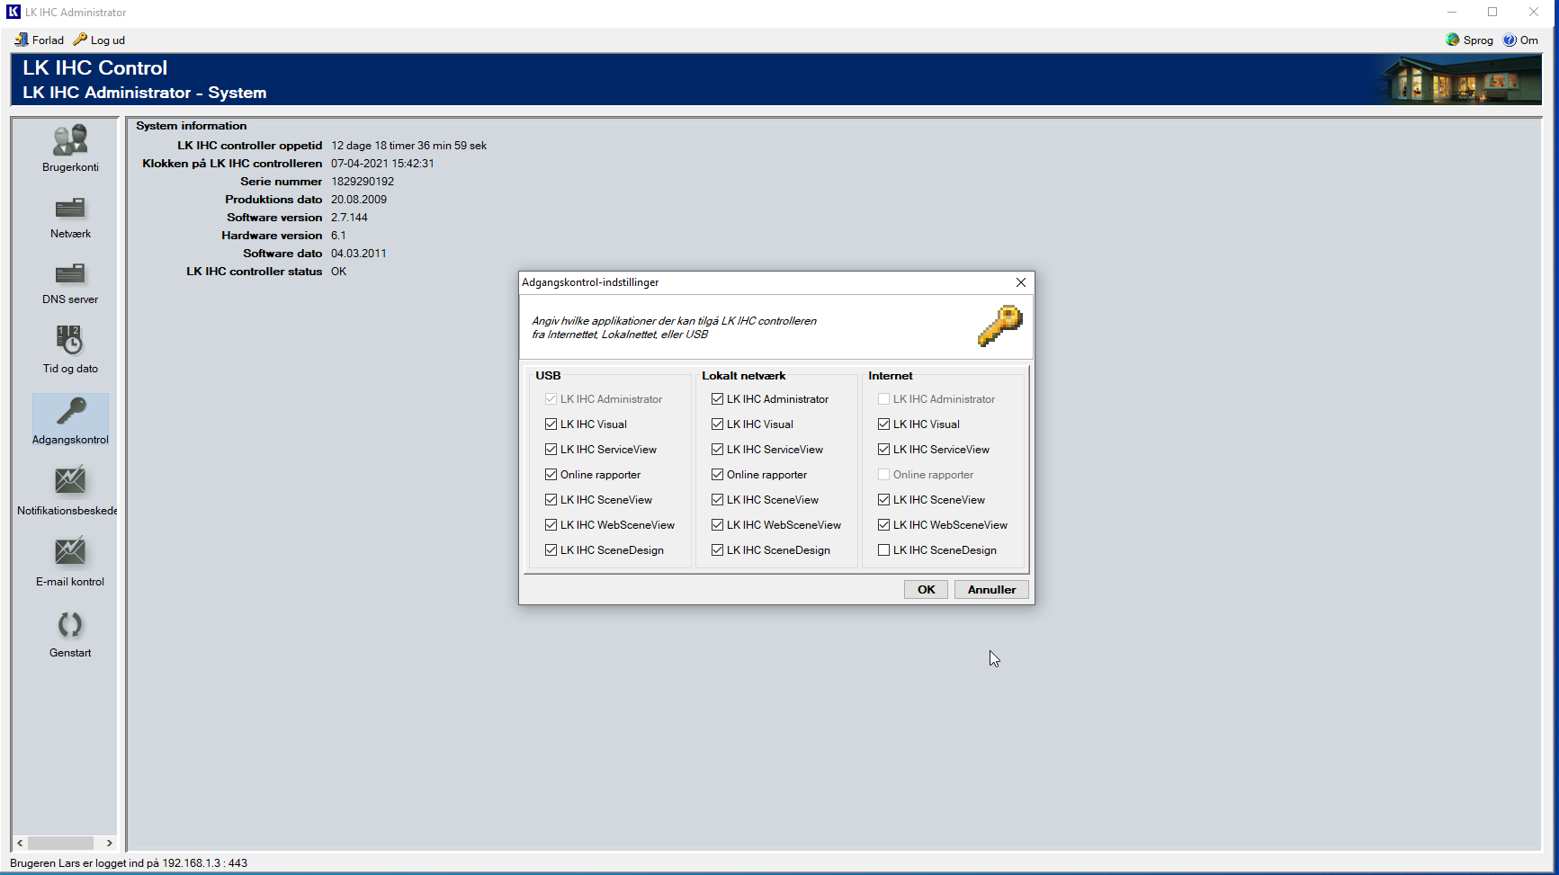Screen dimensions: 1559x875
Task: Toggle Lokalt netværk LK IHC SceneDesign checkbox
Action: point(717,550)
